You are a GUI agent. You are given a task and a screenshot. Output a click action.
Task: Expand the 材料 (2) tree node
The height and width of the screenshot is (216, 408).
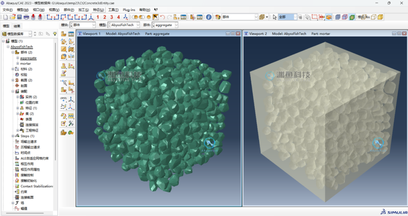13,69
